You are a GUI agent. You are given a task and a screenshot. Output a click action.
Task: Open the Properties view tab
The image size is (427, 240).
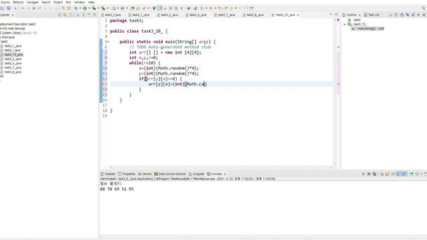[x=127, y=174]
